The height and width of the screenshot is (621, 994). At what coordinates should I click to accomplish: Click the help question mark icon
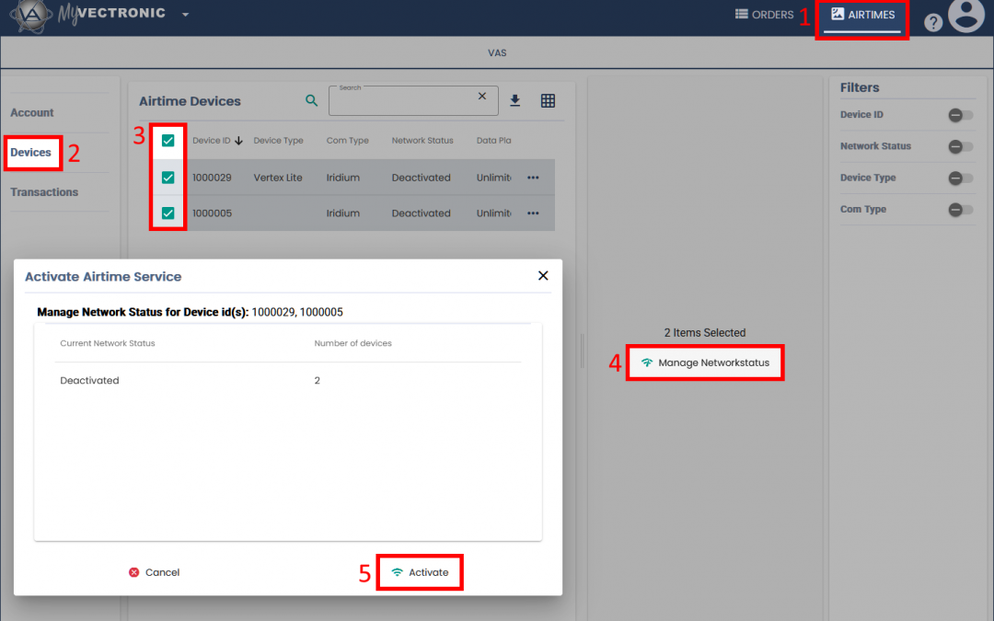(x=933, y=23)
